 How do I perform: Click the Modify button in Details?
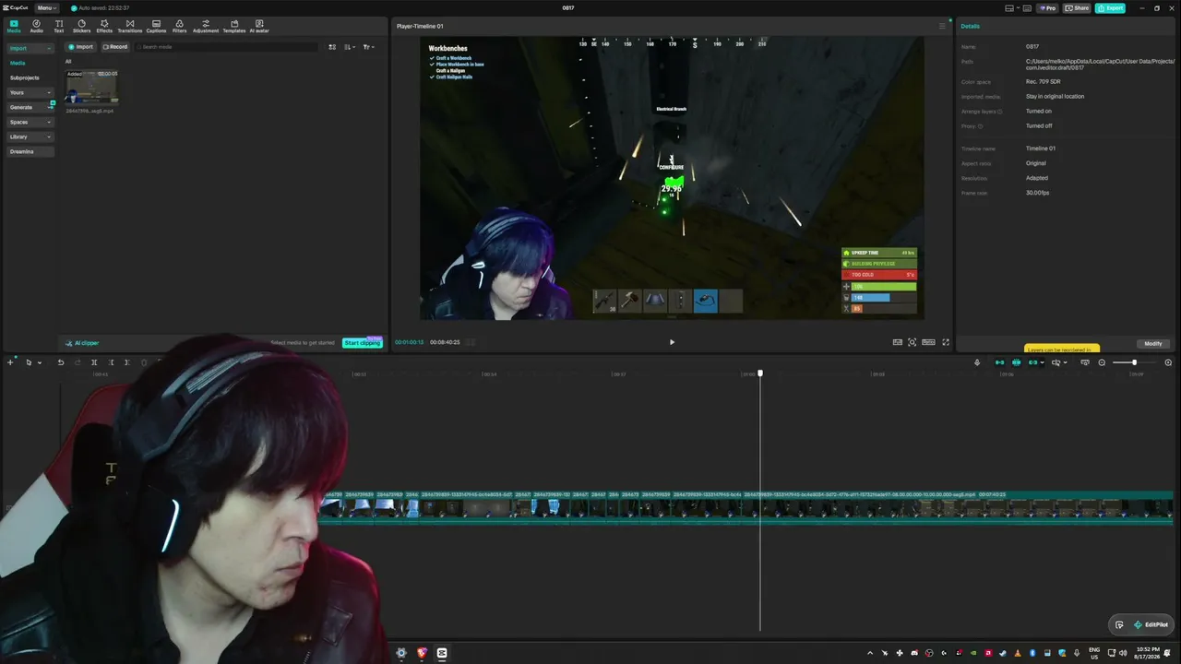click(1153, 344)
